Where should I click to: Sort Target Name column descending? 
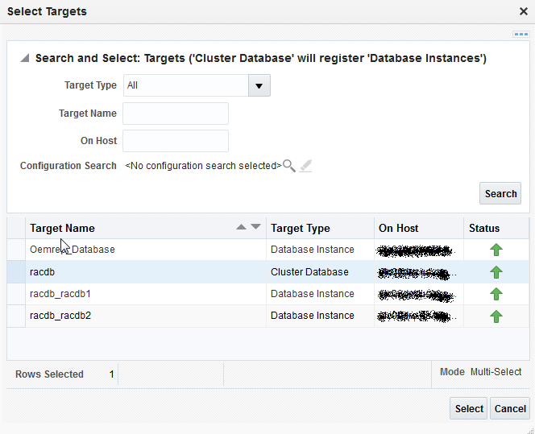coord(256,227)
